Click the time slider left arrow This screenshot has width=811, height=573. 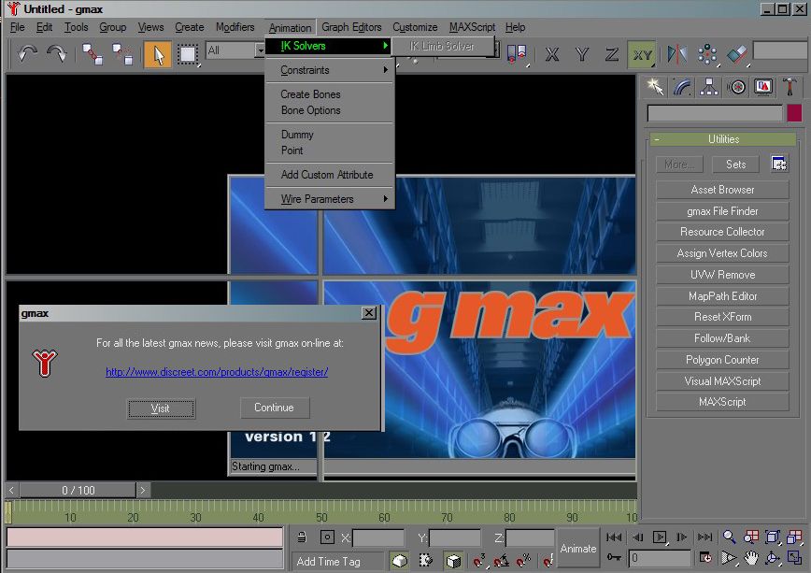[x=11, y=490]
